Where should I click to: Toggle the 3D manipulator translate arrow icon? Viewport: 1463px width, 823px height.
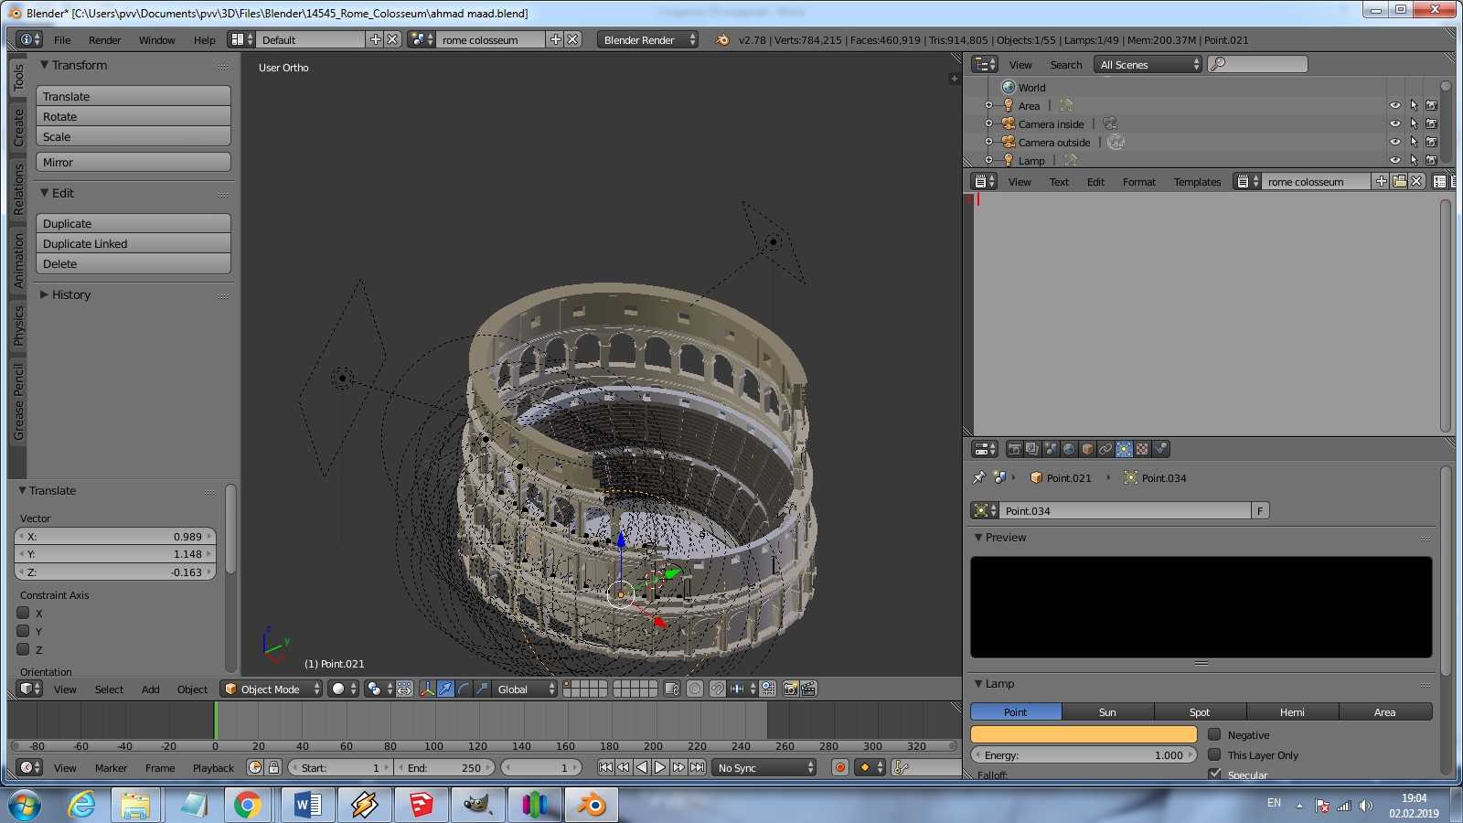point(445,689)
